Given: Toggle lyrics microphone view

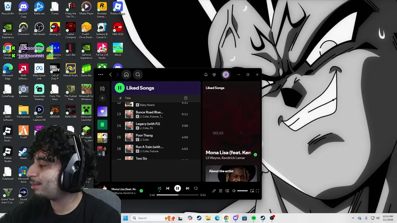Looking at the screenshot, I should point(214,191).
